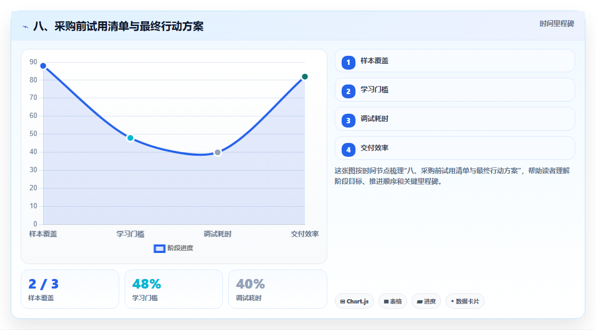
Task: Click the y-axis value 50
Action: click(34, 134)
